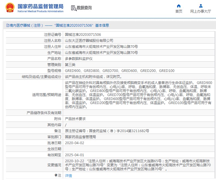Click management category value 第三类
The width and height of the screenshot is (216, 180).
[70, 65]
